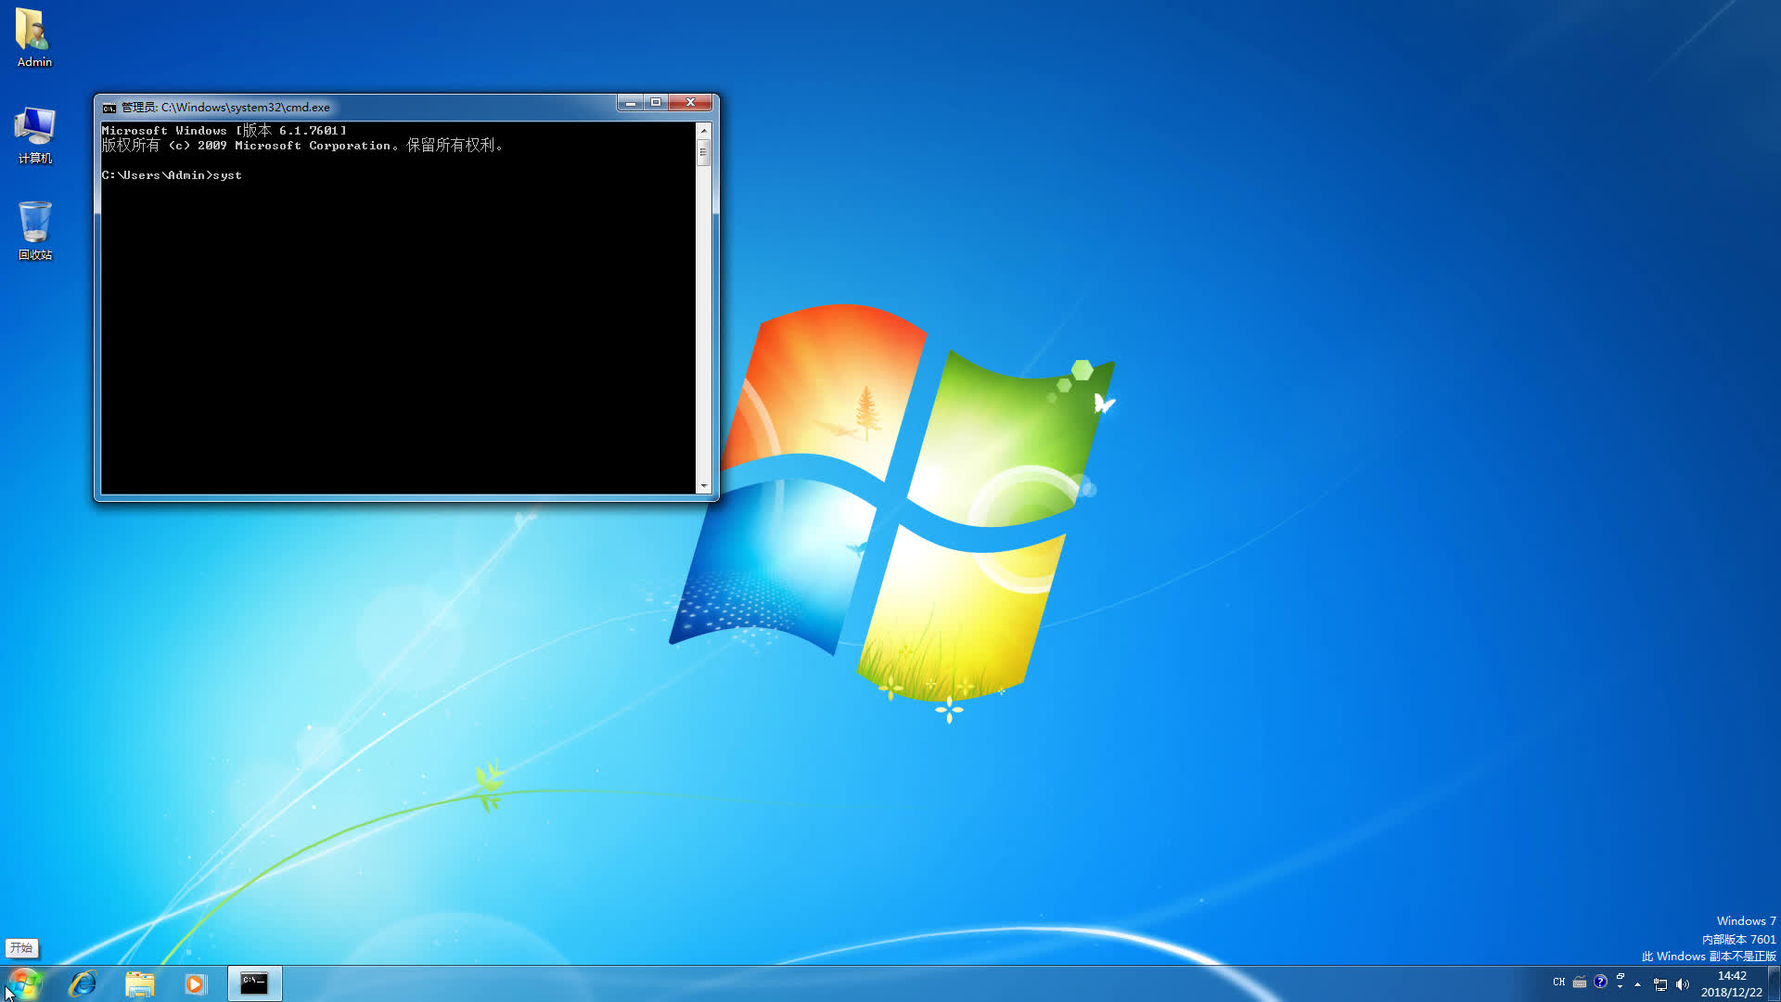Open Internet Explorer from the taskbar
1781x1002 pixels.
83,983
